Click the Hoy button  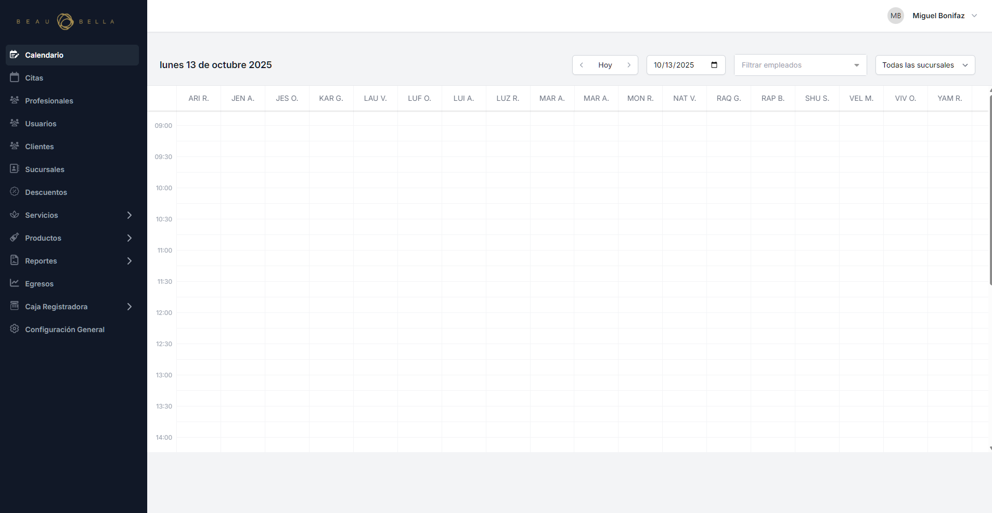(605, 65)
